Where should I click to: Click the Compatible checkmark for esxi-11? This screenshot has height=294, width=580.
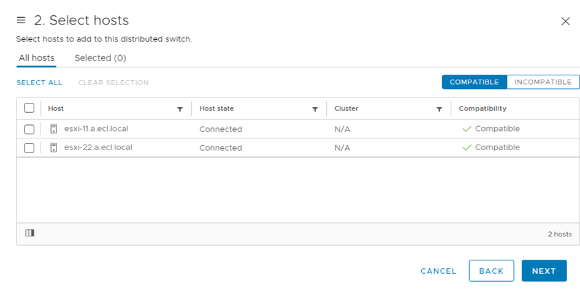[x=467, y=129]
